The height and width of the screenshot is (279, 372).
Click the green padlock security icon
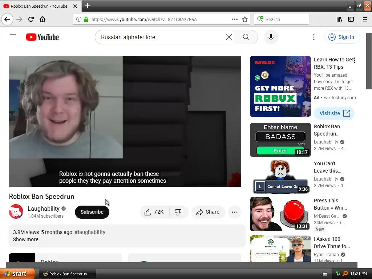(x=86, y=19)
